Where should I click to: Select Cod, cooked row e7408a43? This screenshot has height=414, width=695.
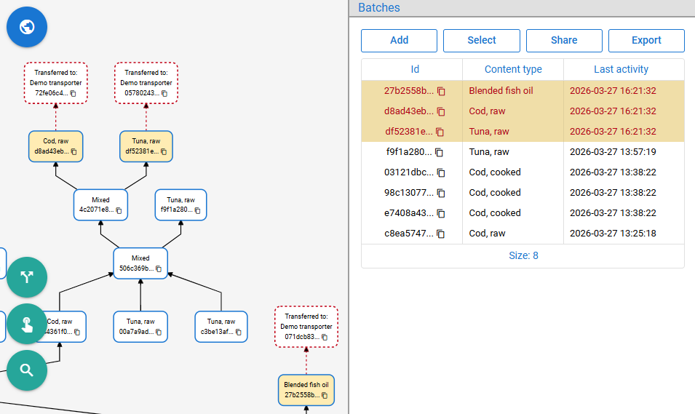(x=523, y=213)
